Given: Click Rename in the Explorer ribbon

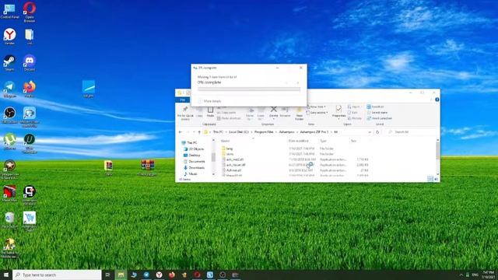Looking at the screenshot, I should 285,112.
